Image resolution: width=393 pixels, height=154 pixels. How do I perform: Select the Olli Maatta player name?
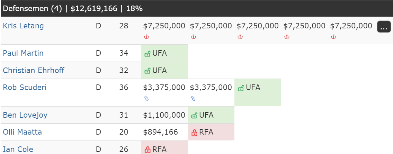(22, 132)
